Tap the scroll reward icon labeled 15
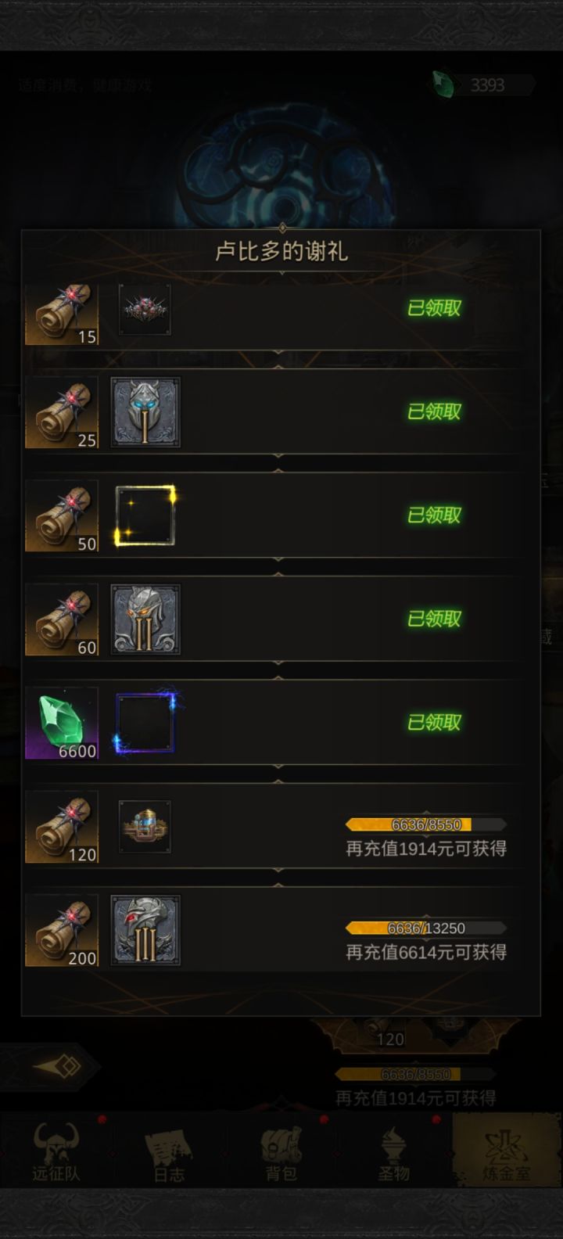 coord(62,314)
